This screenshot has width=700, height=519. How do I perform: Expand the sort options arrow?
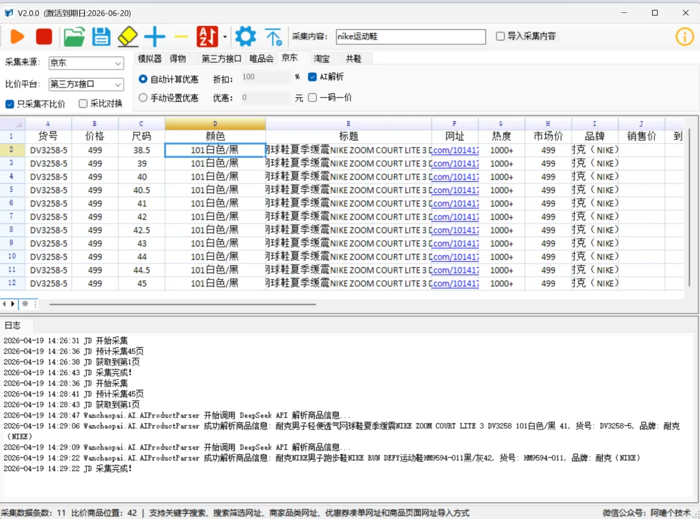coord(225,37)
